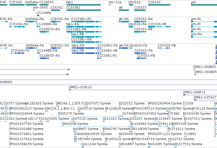
Task: Select protein CG18635-PA
Action: (44, 58)
